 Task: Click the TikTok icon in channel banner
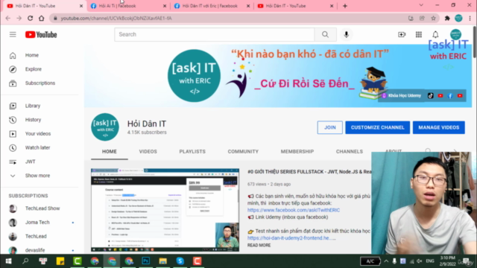[431, 96]
